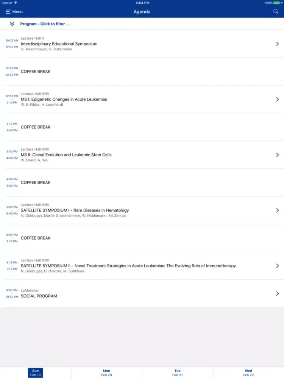Switch to Mon Feb 20 tab

106,373
